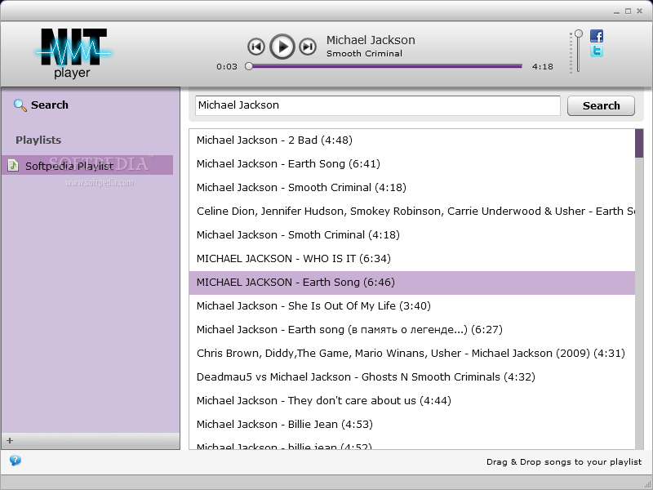Select 'She Is Out Of My Life (3:40)'
This screenshot has width=653, height=490.
[x=412, y=306]
